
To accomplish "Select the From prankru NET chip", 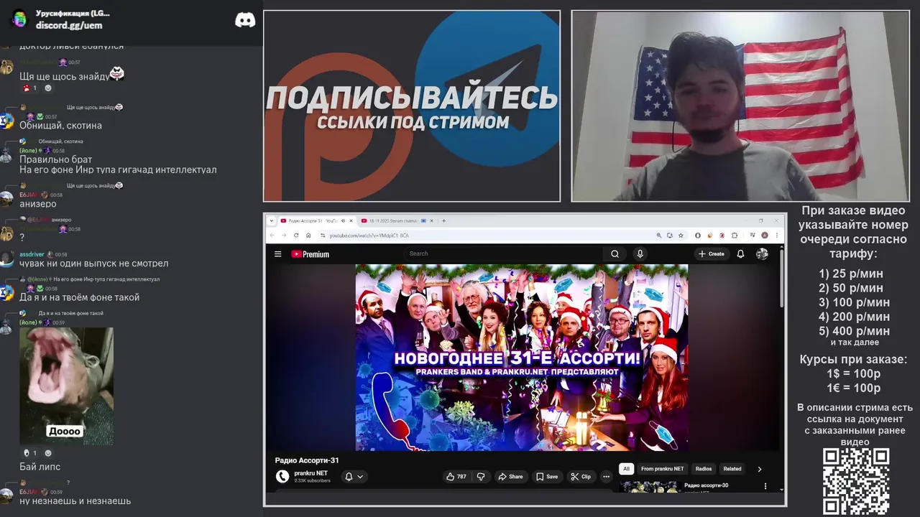I will pyautogui.click(x=663, y=469).
